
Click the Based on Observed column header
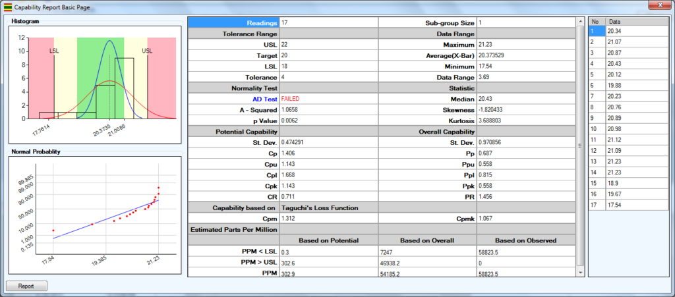coord(525,240)
